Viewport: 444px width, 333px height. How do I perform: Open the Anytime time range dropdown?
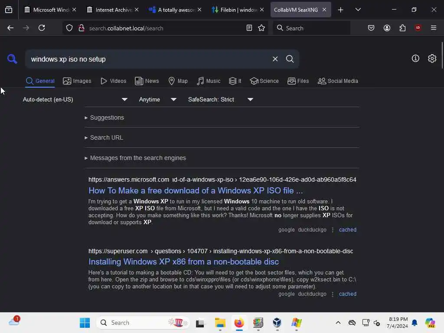tap(158, 99)
